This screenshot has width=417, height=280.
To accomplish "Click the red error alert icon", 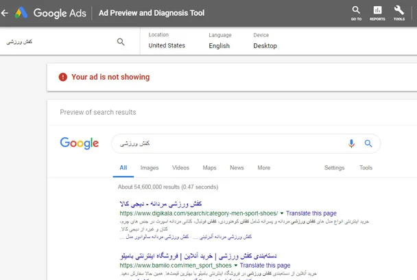I will [x=63, y=77].
